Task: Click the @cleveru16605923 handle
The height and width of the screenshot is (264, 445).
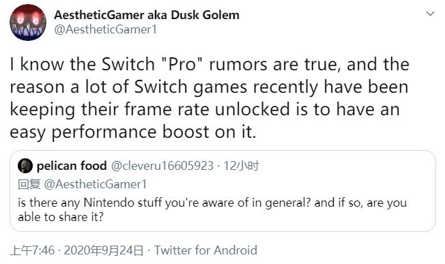Action: (162, 166)
